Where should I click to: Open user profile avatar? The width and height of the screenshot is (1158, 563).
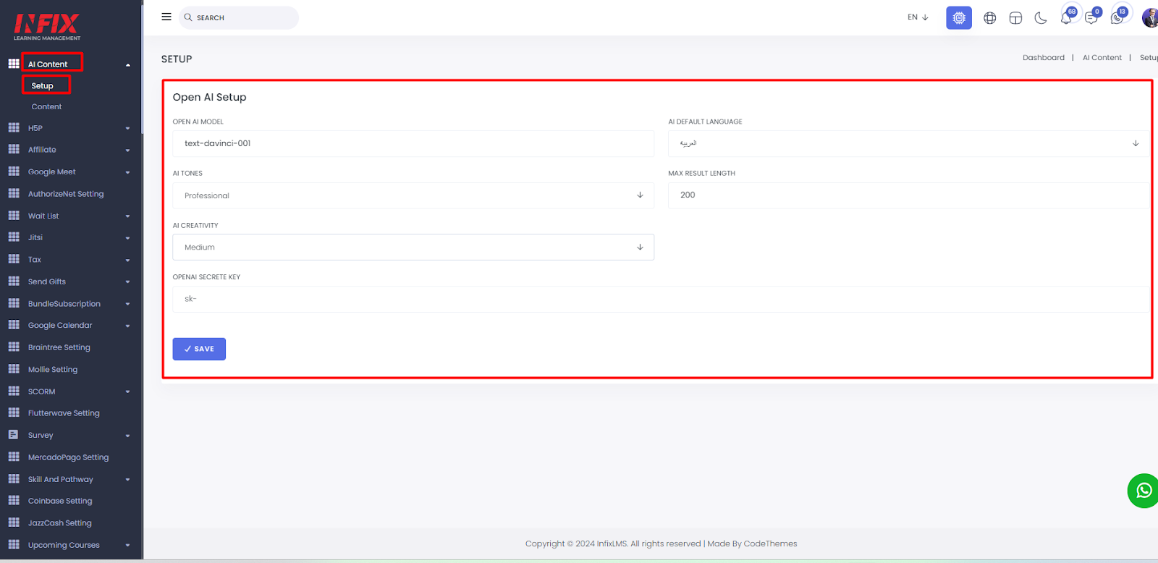tap(1150, 18)
